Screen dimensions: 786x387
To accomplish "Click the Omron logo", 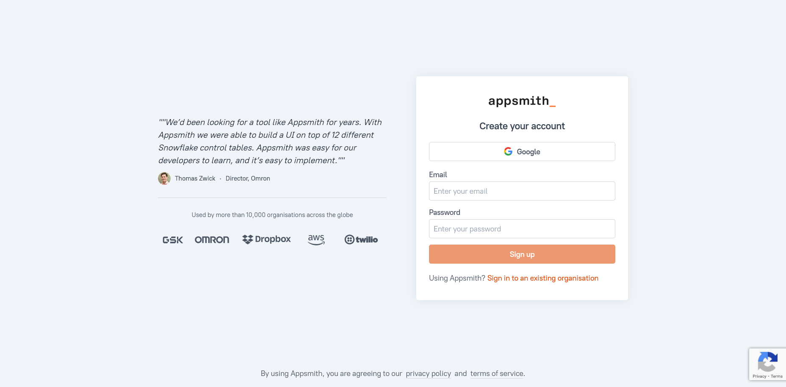I will [x=212, y=240].
